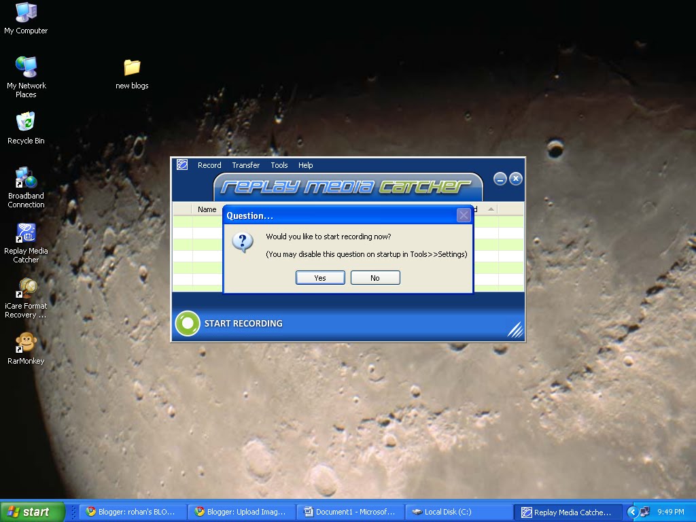Select the new blogs folder

[132, 74]
